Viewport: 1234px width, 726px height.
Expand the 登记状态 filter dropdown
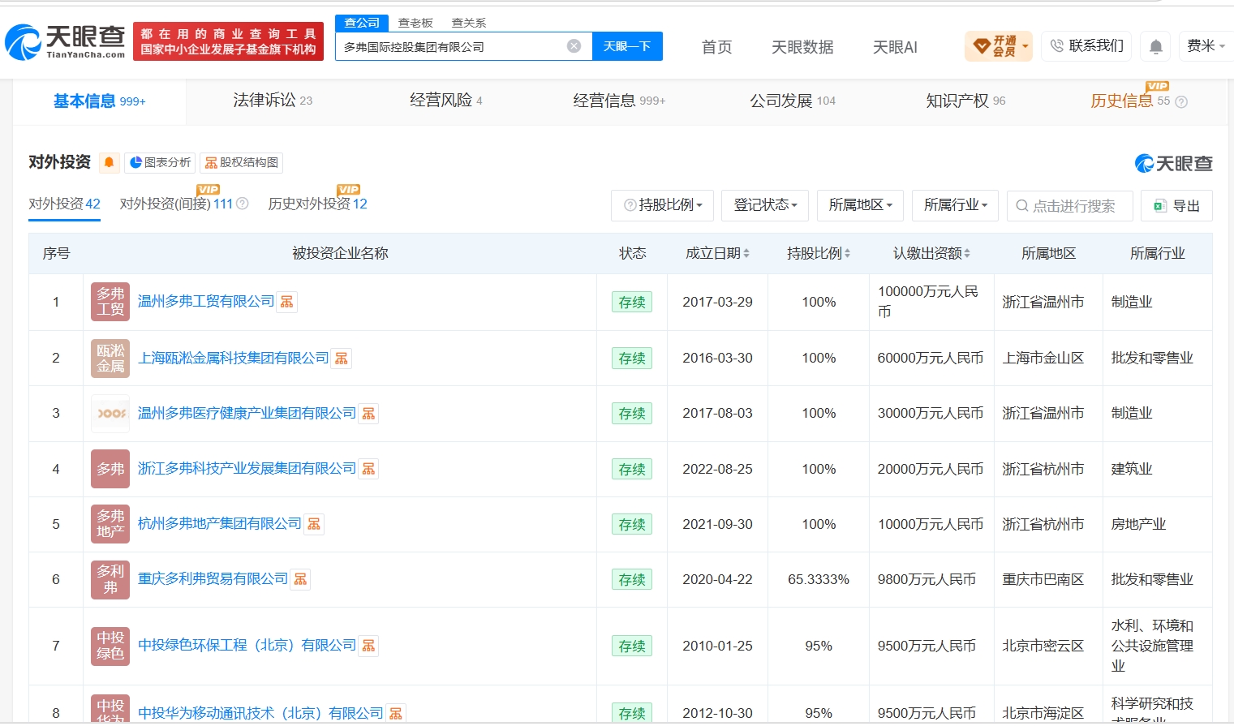[x=765, y=205]
